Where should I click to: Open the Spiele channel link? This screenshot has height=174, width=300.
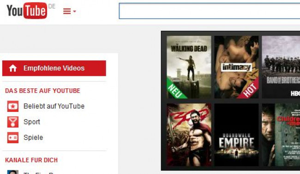click(33, 138)
